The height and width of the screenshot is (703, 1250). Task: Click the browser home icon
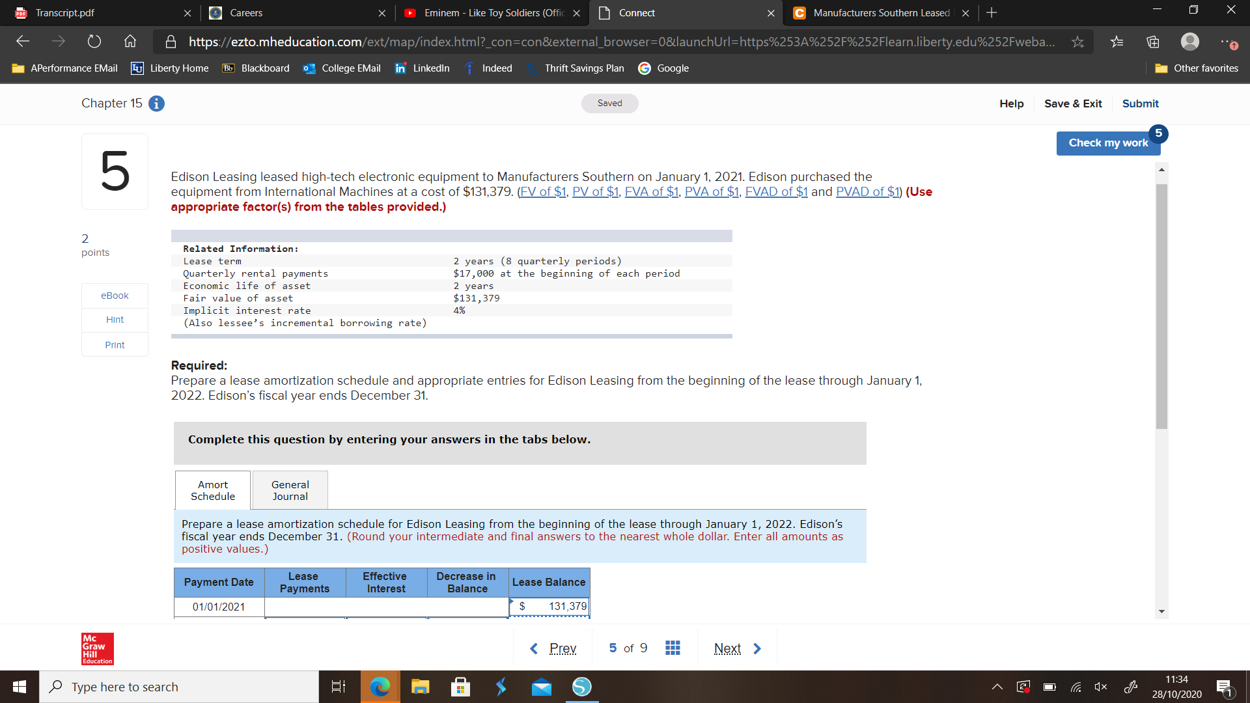click(x=130, y=41)
